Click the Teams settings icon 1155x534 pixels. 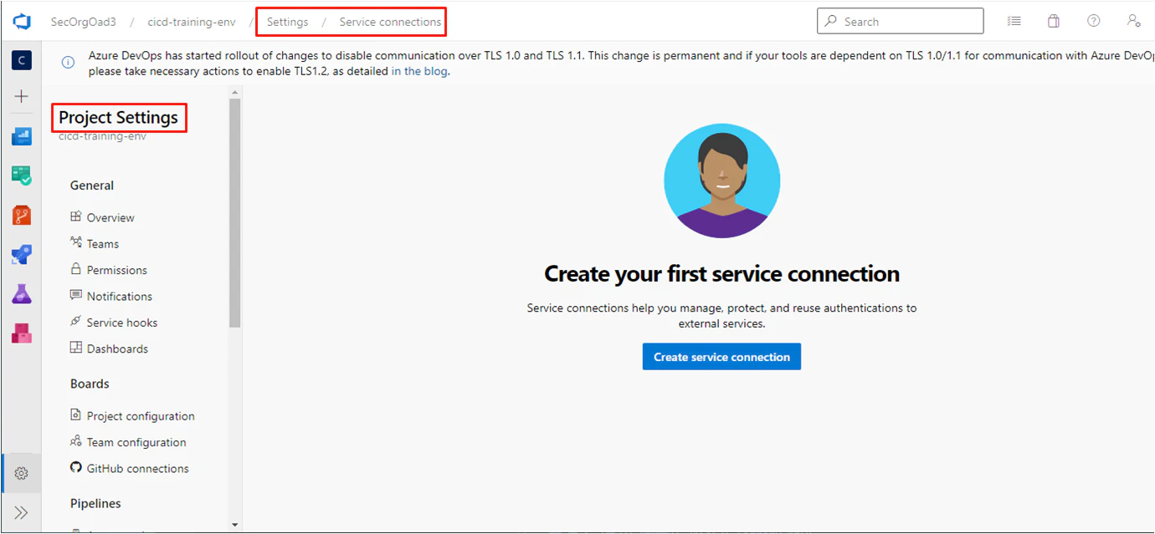click(76, 243)
